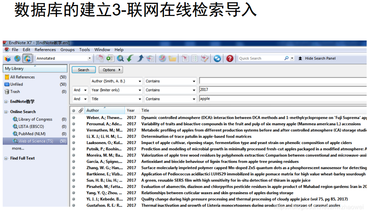Collapse the EndNote教学 group set
The image size is (367, 214).
pyautogui.click(x=6, y=102)
